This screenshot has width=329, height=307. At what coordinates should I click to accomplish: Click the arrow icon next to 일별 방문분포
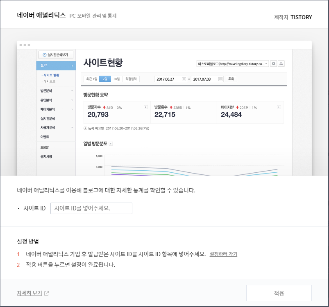(111, 144)
